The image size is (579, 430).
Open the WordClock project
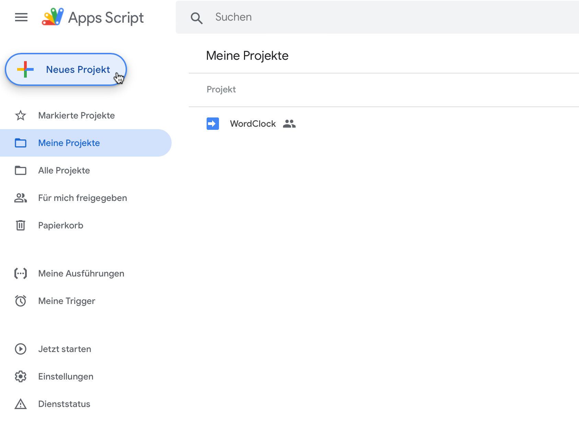click(x=253, y=124)
